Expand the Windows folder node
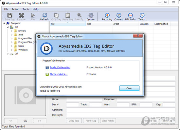The height and width of the screenshot is (130, 180). [11, 50]
